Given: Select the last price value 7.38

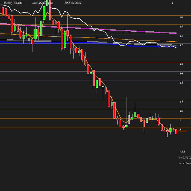Looking at the screenshot, I should coord(182,152).
